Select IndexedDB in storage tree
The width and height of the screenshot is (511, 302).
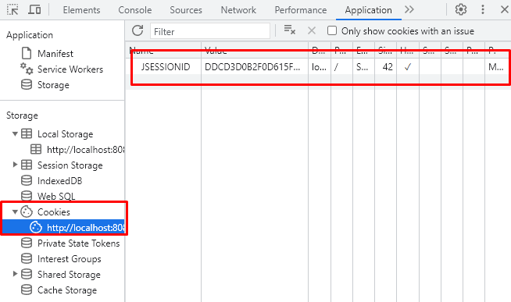tap(59, 181)
